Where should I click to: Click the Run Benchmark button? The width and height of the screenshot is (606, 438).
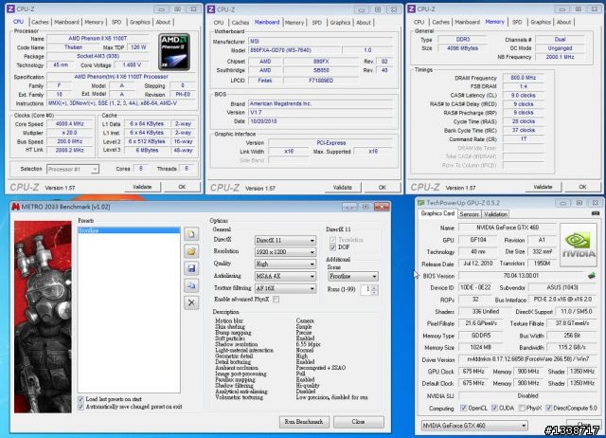(304, 422)
